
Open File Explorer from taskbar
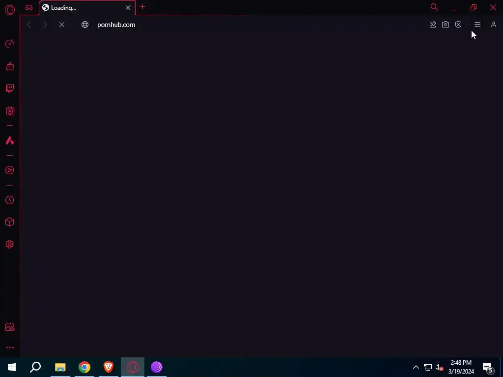pos(60,367)
